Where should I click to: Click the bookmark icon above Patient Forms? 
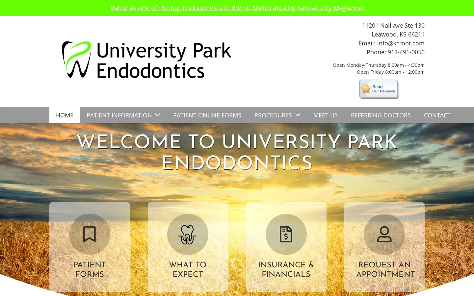pos(90,234)
